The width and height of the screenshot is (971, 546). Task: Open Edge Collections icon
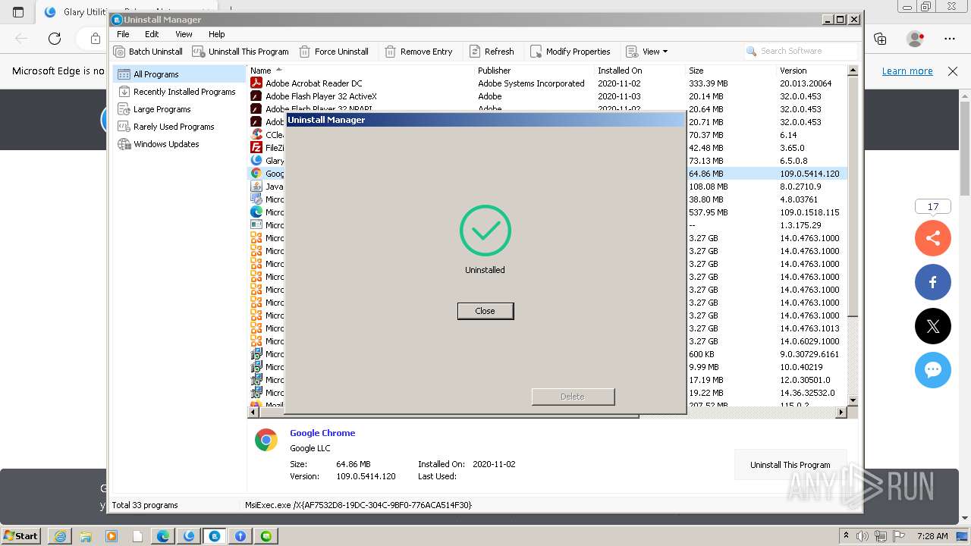tap(880, 39)
